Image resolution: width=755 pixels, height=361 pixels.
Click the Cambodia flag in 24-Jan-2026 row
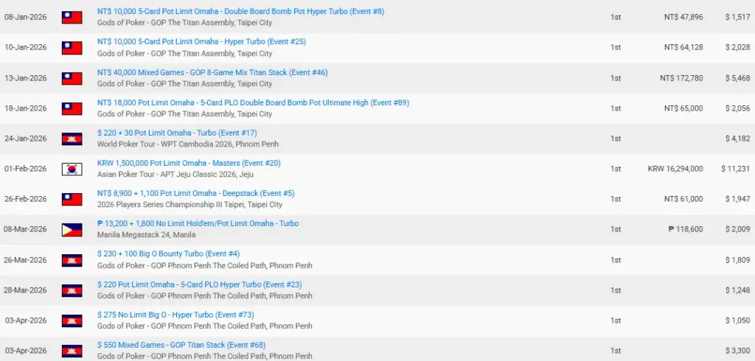tap(72, 139)
